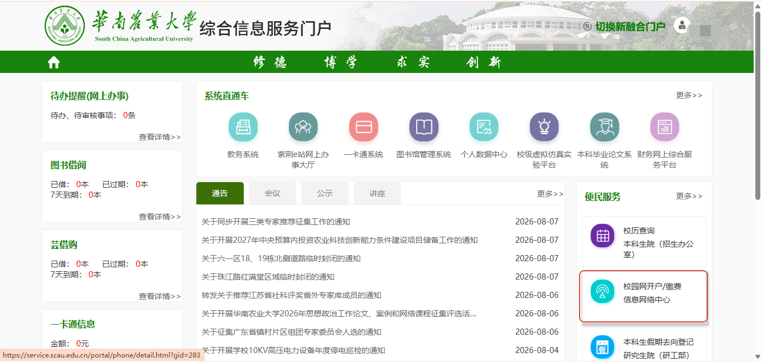Open 财务网上综合服务平台 icon

pos(665,127)
